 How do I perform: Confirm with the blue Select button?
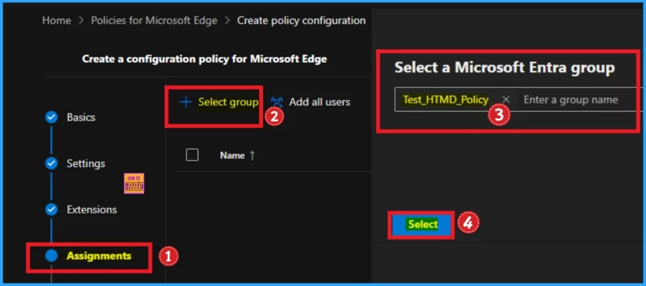[x=421, y=225]
